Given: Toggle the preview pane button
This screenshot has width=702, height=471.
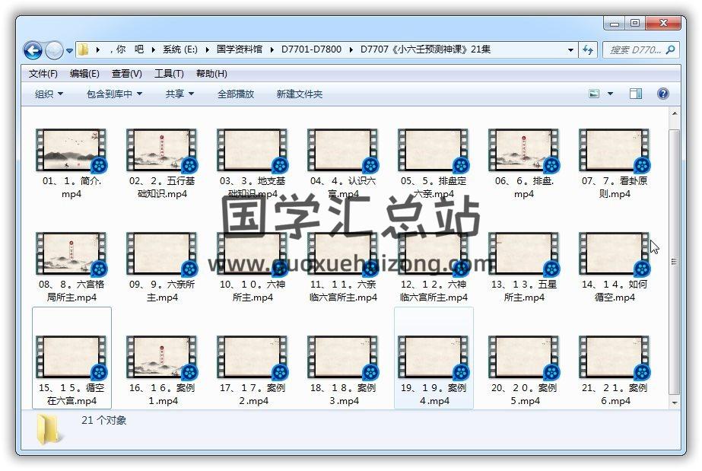Looking at the screenshot, I should 636,94.
